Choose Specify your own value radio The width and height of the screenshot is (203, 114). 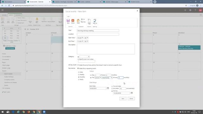click(78, 59)
